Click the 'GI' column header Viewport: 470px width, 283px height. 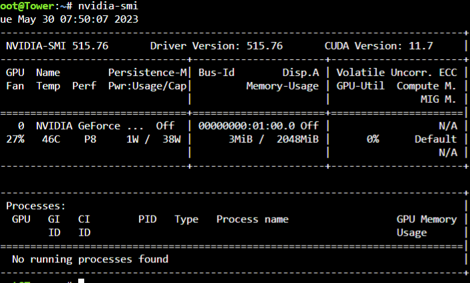coord(54,220)
